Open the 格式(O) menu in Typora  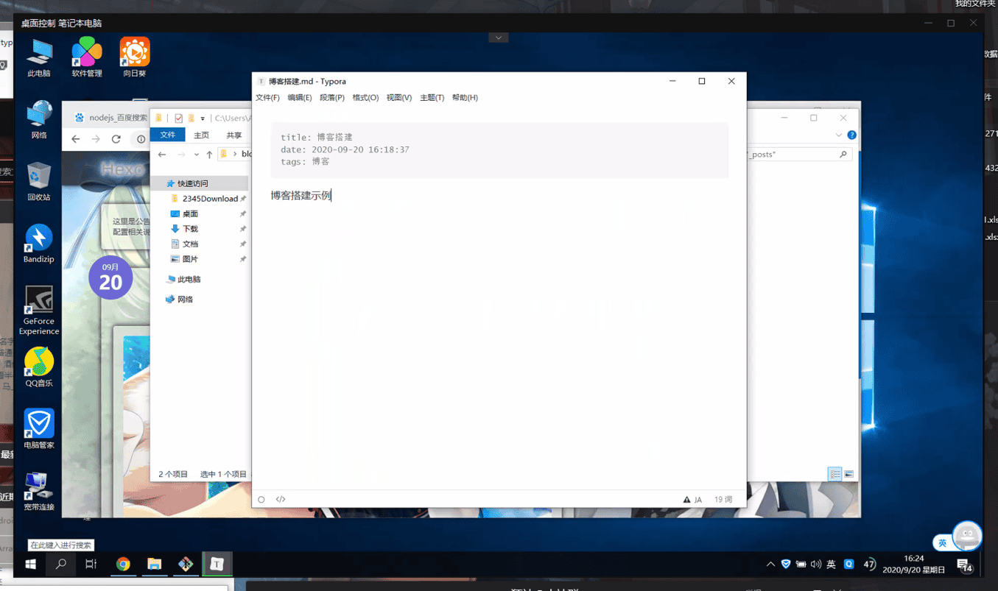365,98
